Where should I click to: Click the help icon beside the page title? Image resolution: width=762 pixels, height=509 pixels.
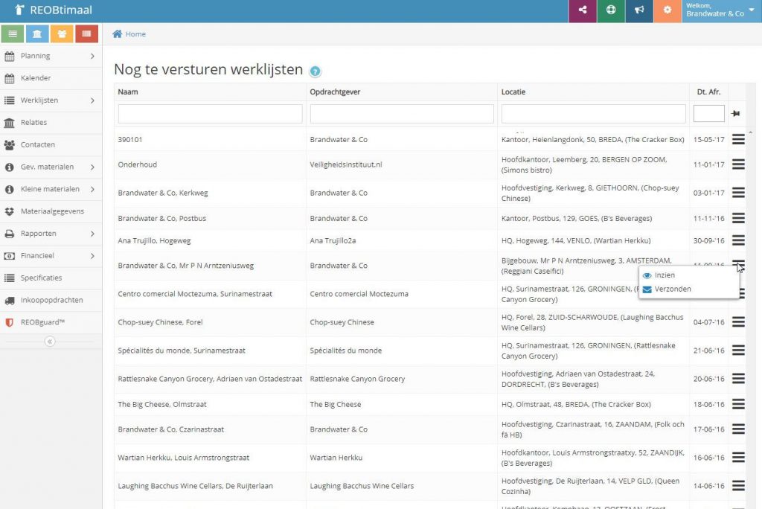(315, 71)
